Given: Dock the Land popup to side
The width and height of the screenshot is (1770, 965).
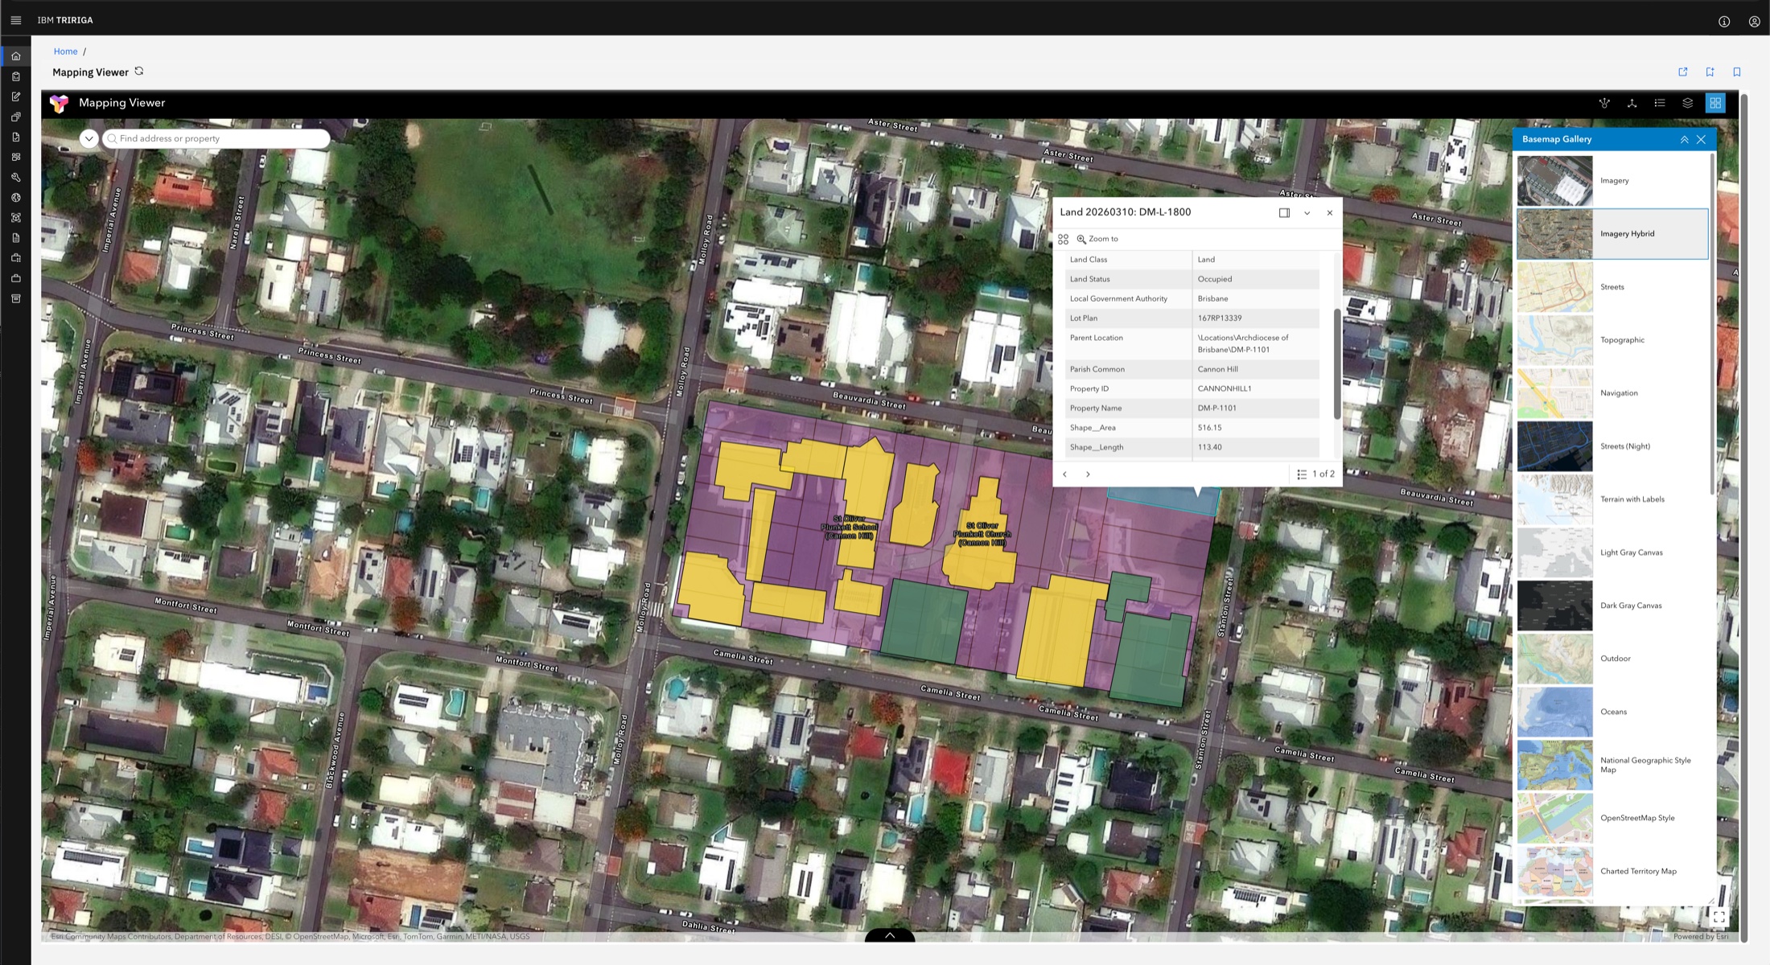Looking at the screenshot, I should 1284,213.
